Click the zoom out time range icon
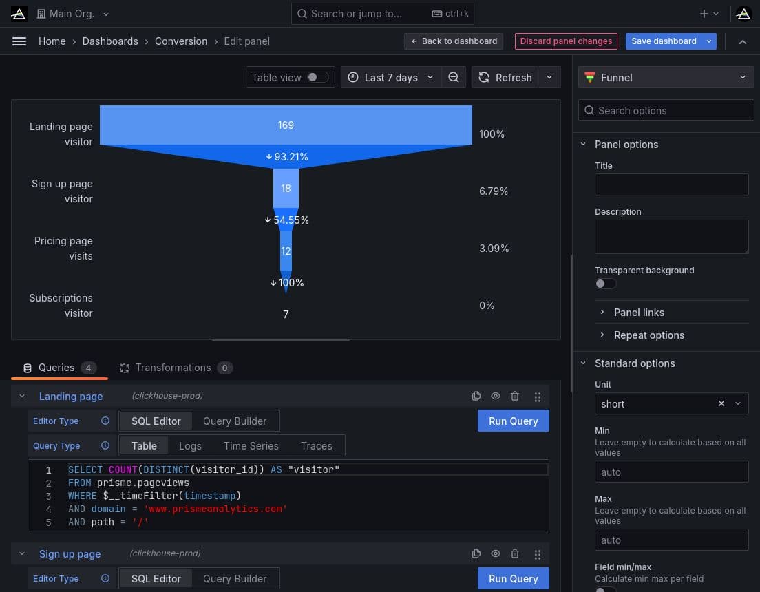Screen dimensions: 760x592 click(454, 78)
